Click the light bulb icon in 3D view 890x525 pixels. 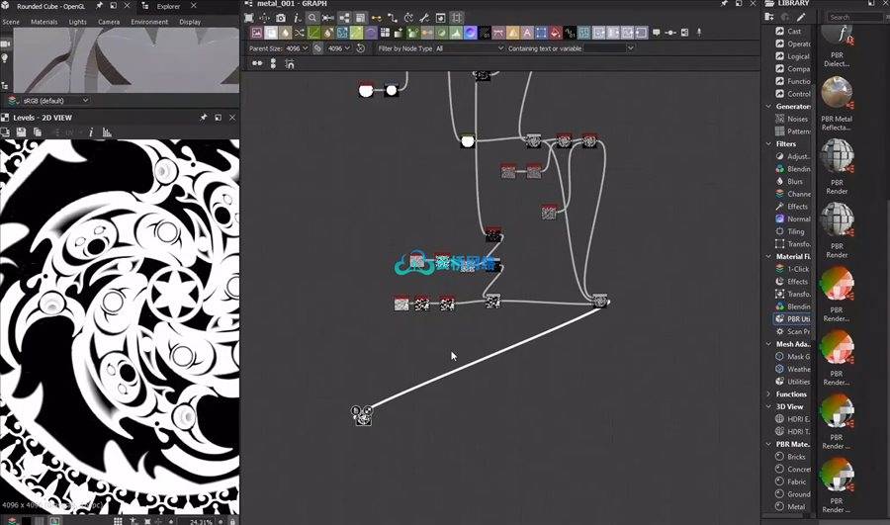pos(5,58)
